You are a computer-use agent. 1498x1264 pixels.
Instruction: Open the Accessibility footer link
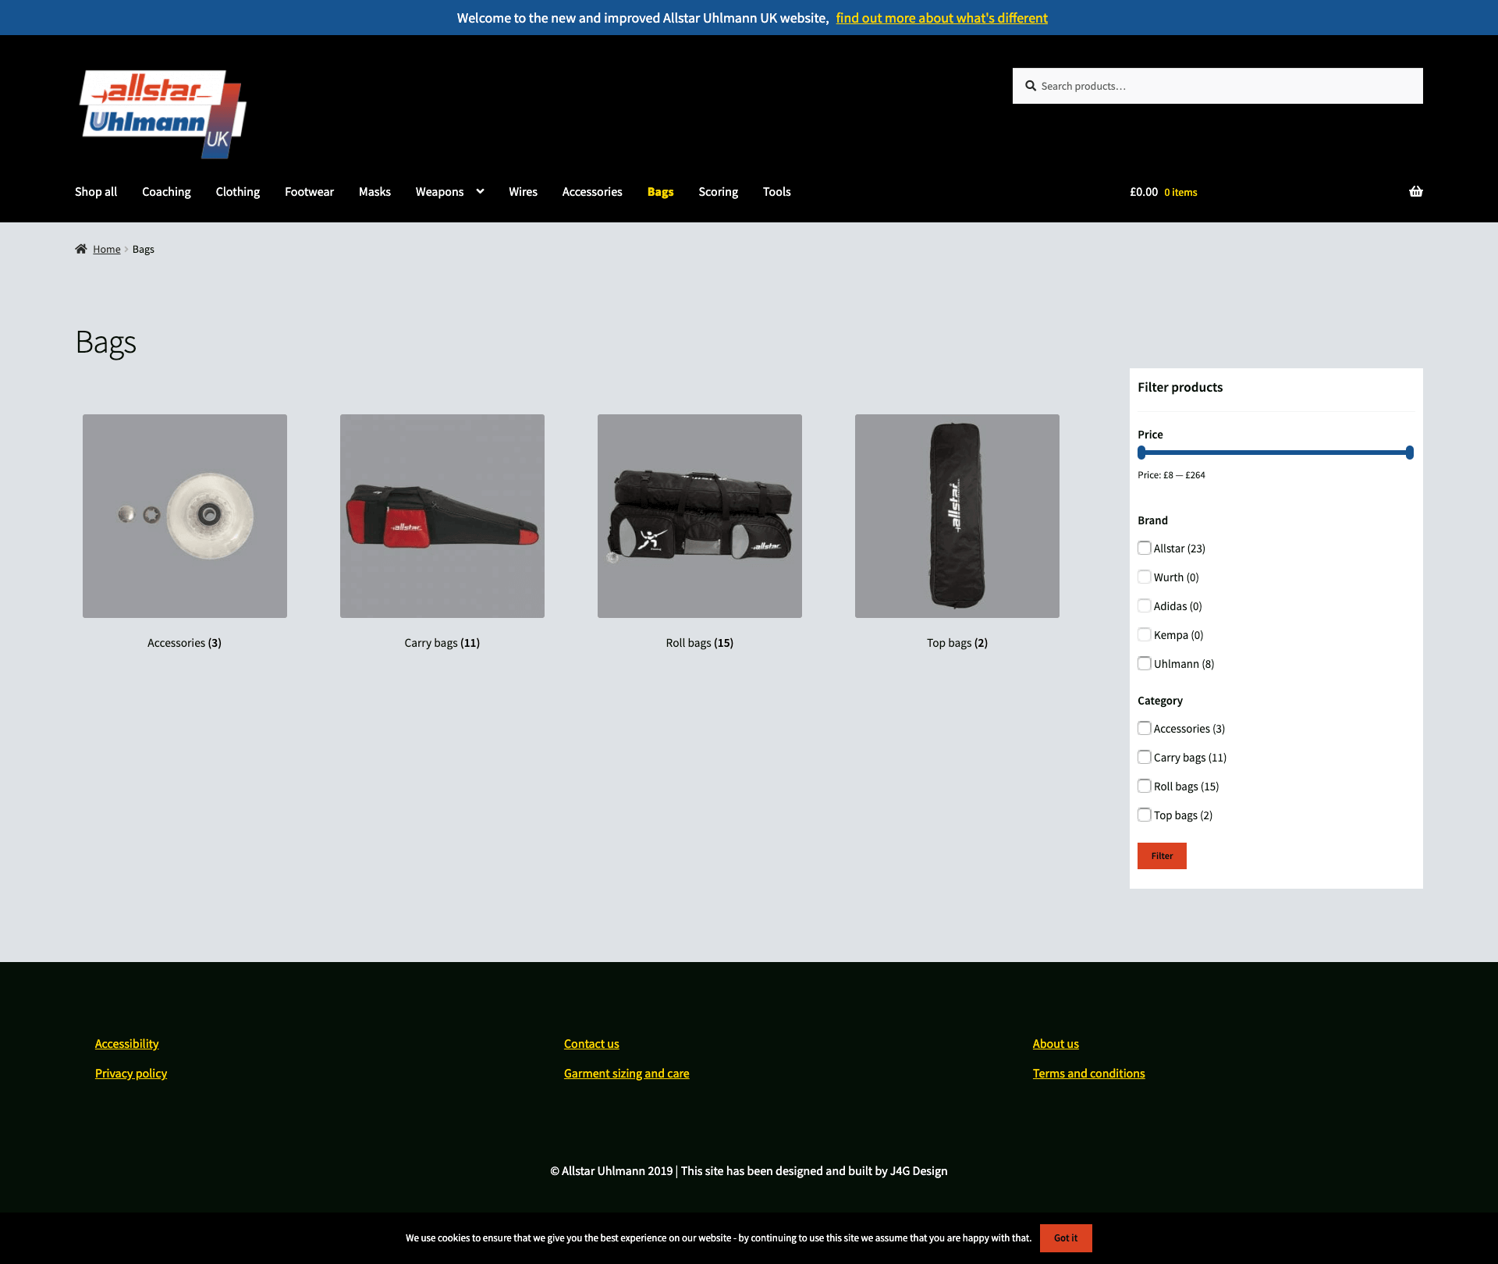(126, 1044)
